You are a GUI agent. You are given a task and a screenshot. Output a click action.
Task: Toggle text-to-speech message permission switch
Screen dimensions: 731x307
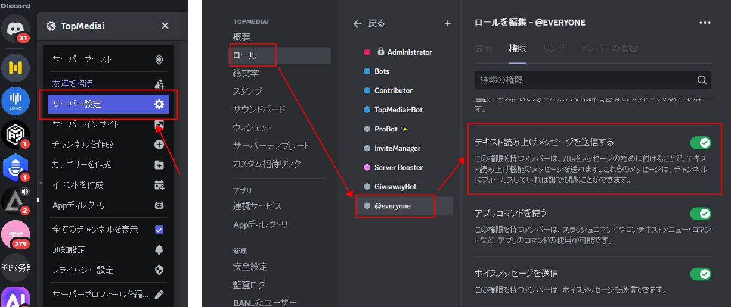700,142
